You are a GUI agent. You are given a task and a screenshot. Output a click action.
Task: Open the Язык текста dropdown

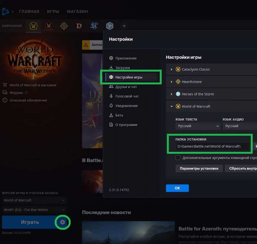click(198, 126)
